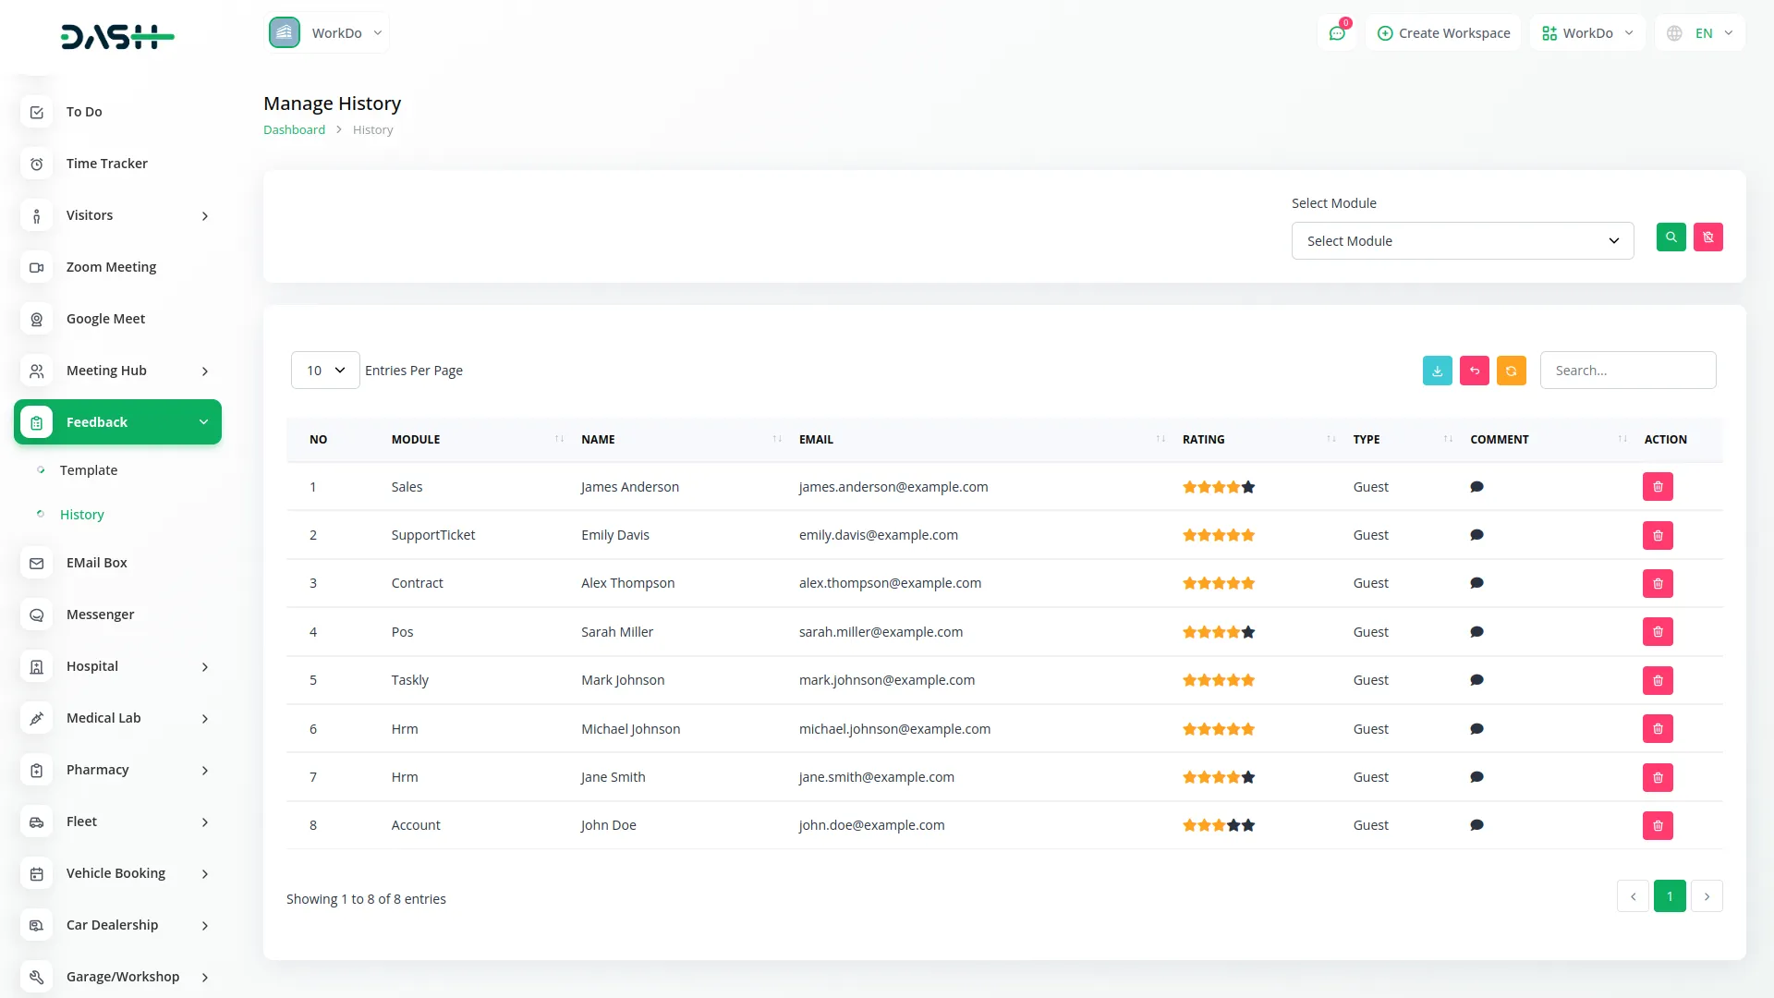Click the green search icon beside Select Module
Image resolution: width=1774 pixels, height=998 pixels.
click(1671, 237)
